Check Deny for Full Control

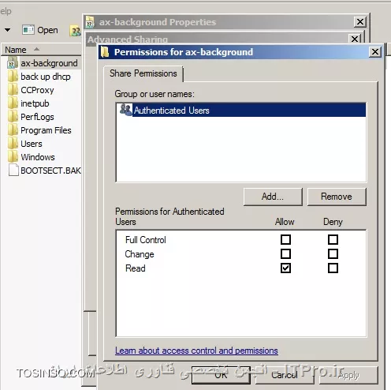[x=333, y=240]
